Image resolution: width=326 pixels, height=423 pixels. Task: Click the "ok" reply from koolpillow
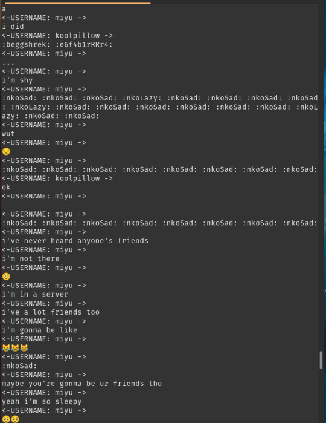click(6, 187)
